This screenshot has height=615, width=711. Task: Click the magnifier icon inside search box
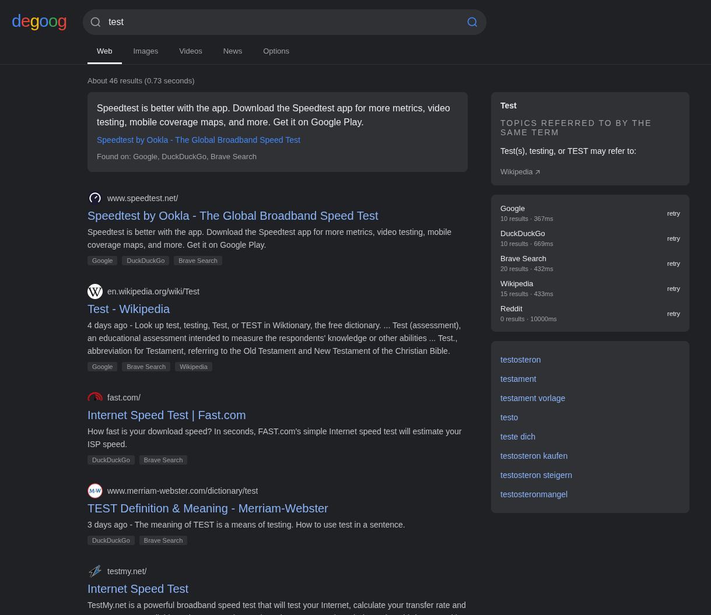[96, 22]
